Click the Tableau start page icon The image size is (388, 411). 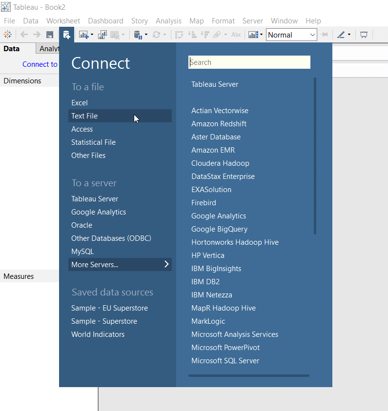pyautogui.click(x=8, y=34)
